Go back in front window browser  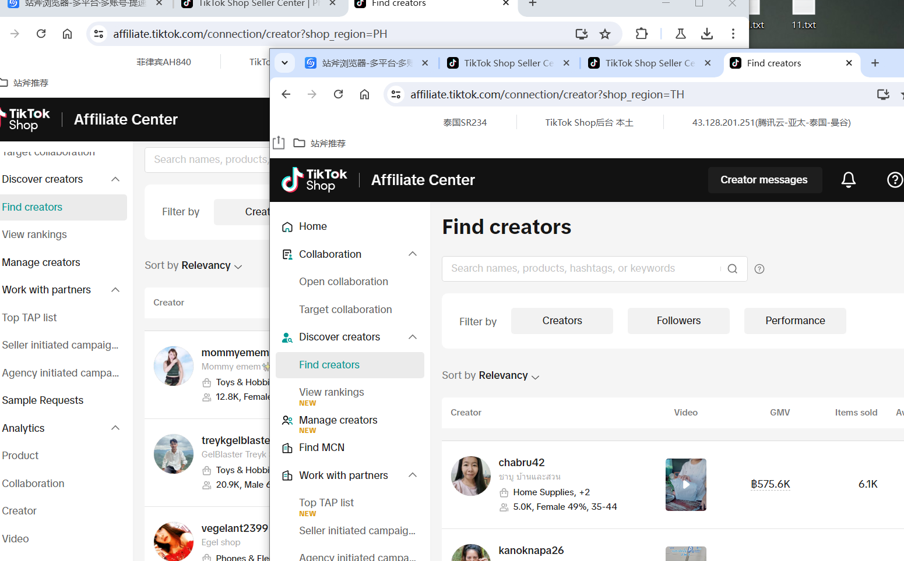tap(286, 94)
